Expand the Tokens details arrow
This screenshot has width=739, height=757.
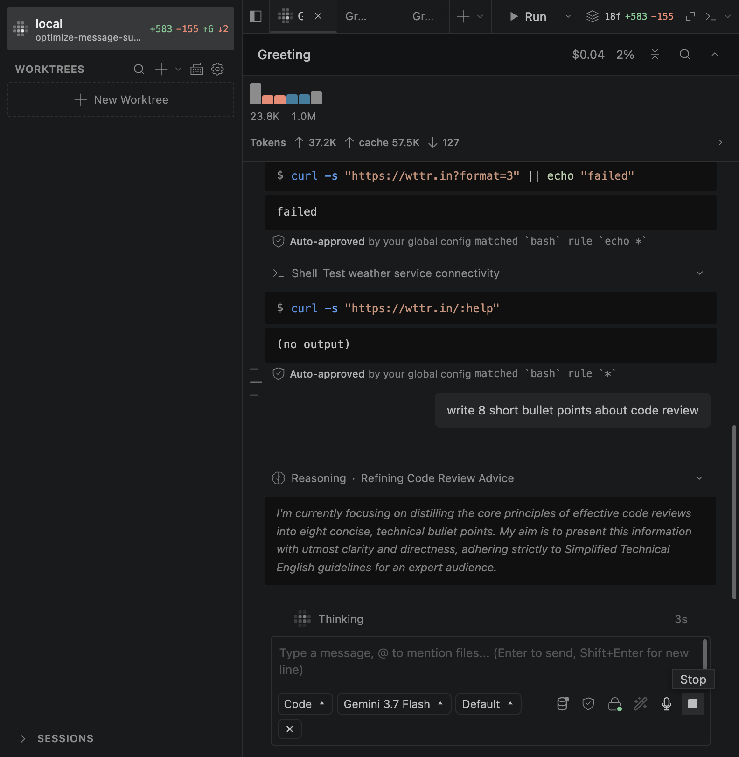tap(720, 142)
